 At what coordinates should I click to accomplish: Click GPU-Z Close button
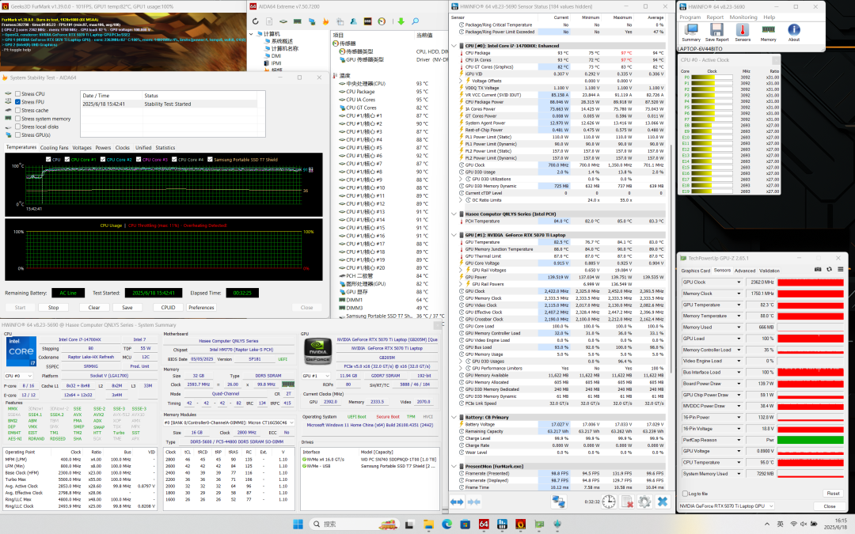click(x=830, y=506)
